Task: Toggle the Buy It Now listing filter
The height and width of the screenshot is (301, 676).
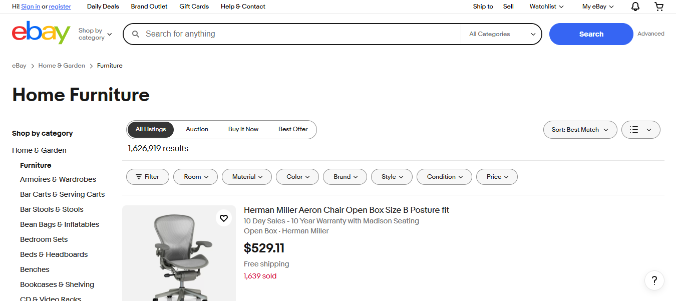Action: coord(243,129)
